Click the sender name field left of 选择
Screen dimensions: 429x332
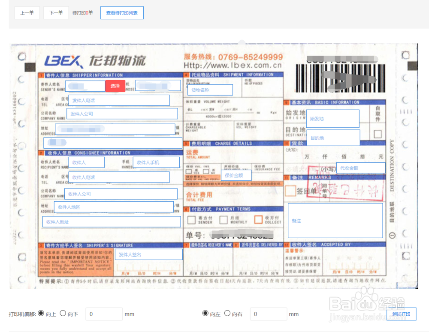coord(85,86)
